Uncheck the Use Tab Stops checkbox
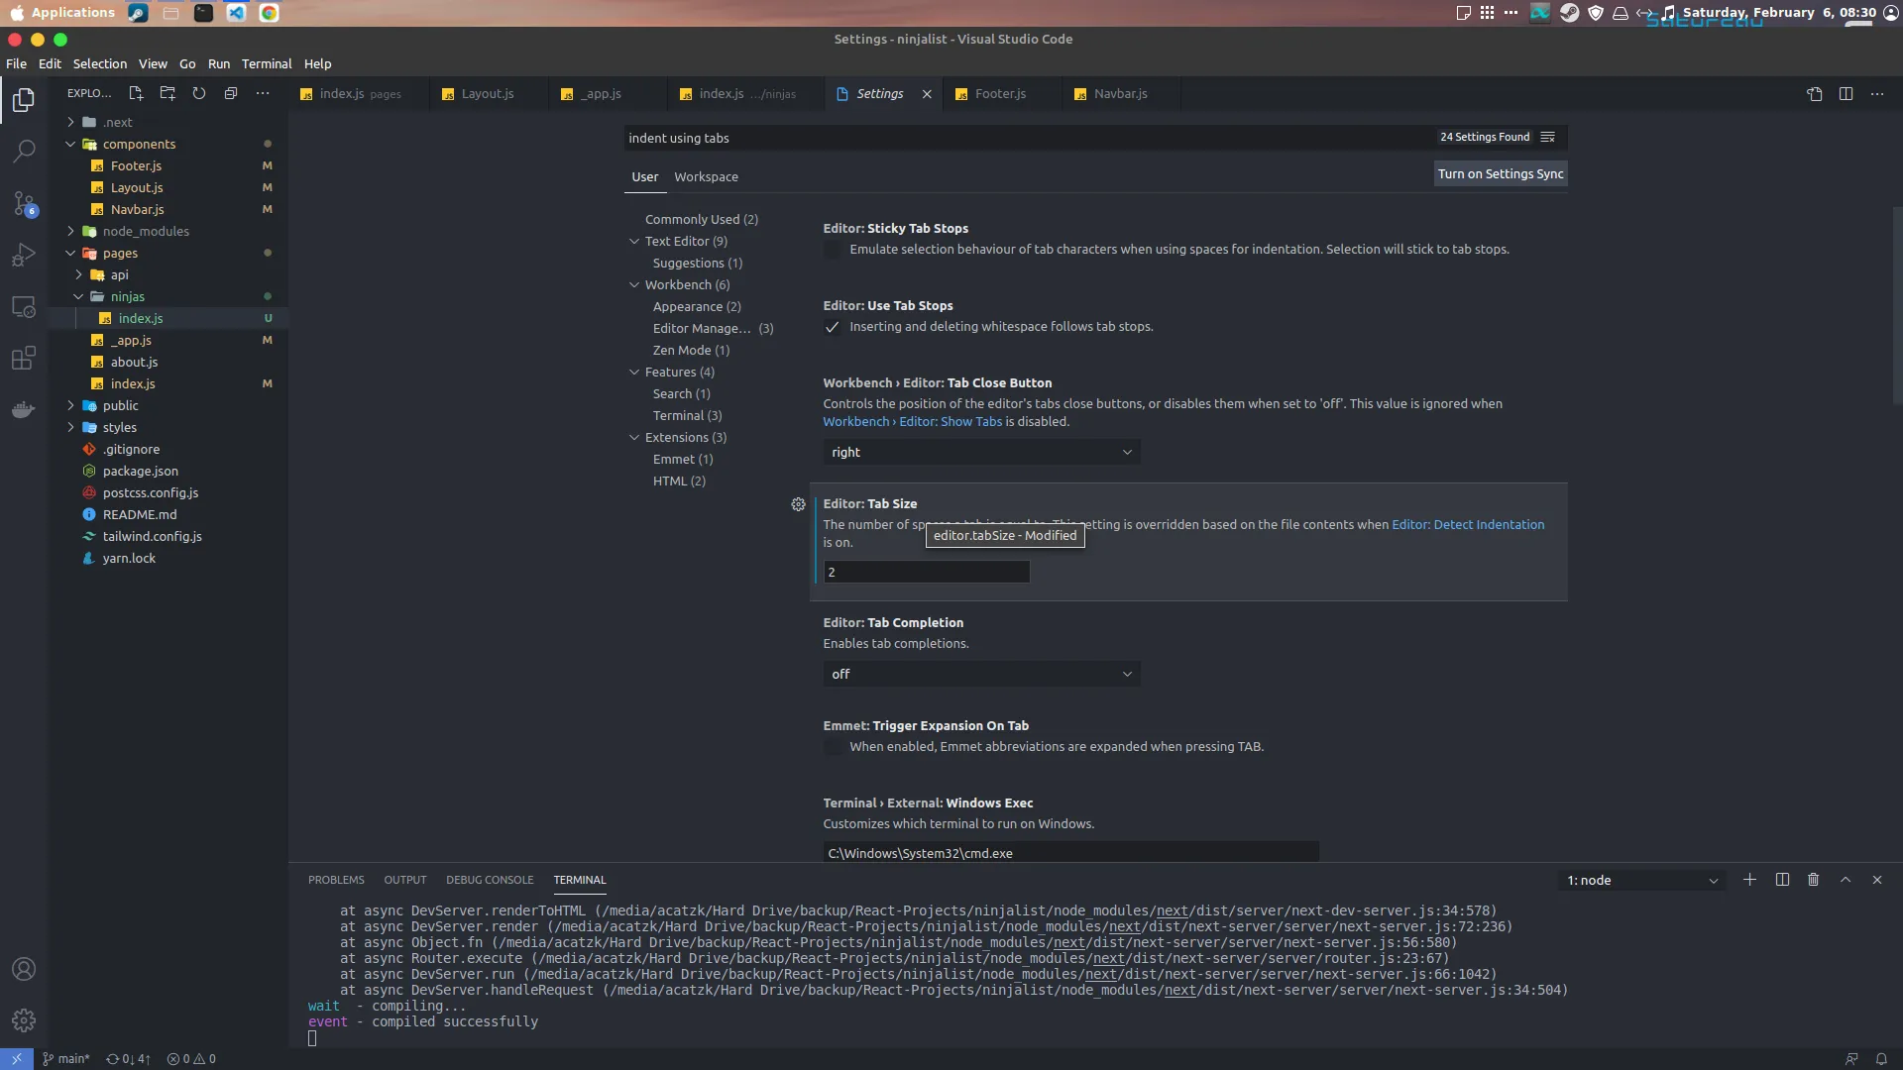 coord(833,327)
